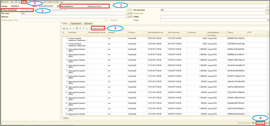
Task: Switch to the Подчиненные tab
Action: coord(76,23)
